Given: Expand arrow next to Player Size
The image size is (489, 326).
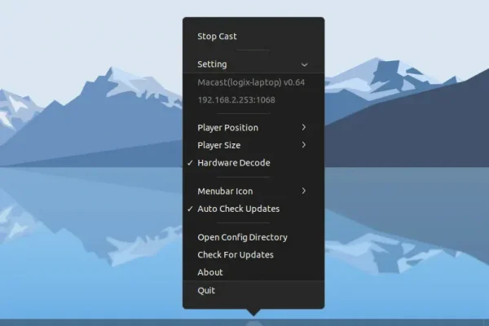Looking at the screenshot, I should (304, 145).
